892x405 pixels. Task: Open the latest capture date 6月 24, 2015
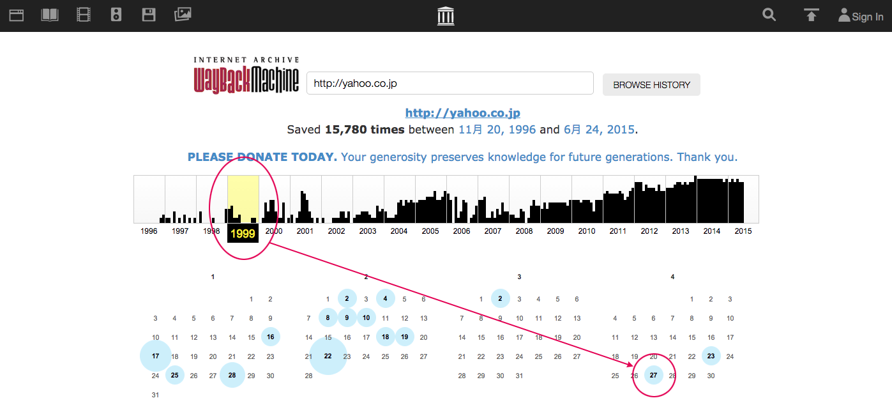pyautogui.click(x=599, y=130)
